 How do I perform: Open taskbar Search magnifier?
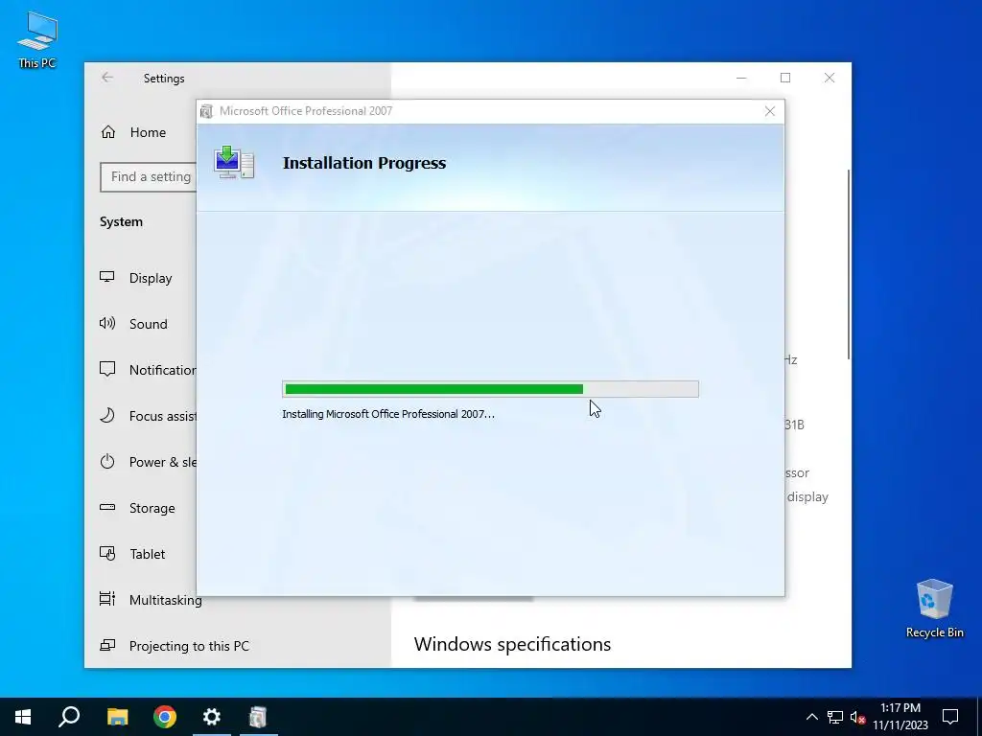click(x=69, y=717)
